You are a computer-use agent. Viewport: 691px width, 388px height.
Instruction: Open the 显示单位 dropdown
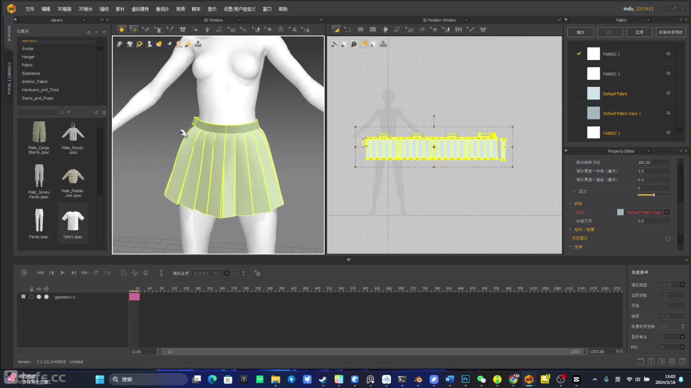672,337
